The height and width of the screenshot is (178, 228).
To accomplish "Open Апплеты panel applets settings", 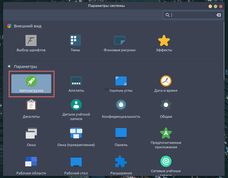I will pyautogui.click(x=76, y=81).
